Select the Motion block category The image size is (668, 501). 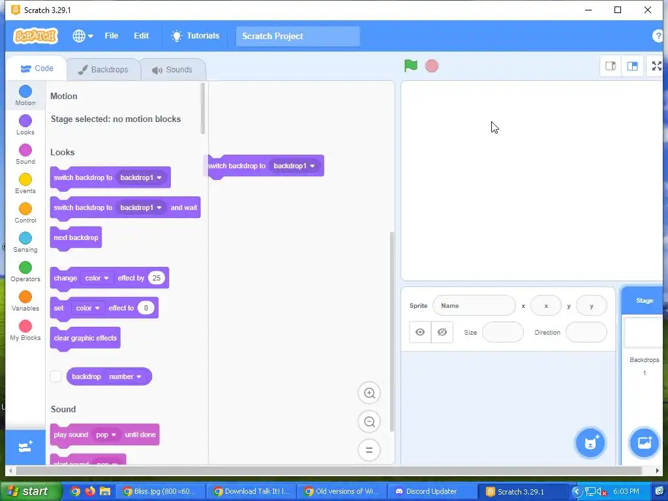point(25,95)
